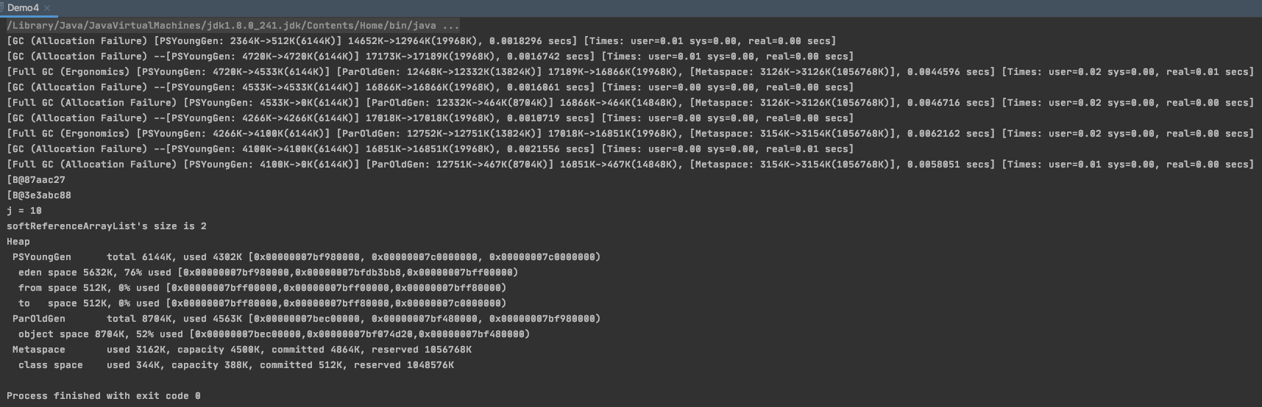Expand the folded java command line

point(451,25)
